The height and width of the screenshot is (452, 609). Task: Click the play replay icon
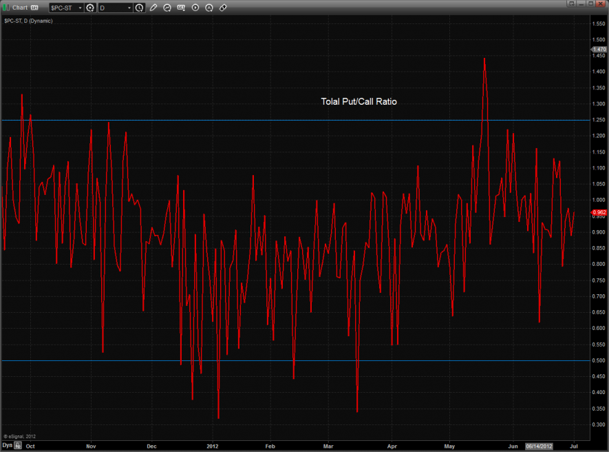195,8
